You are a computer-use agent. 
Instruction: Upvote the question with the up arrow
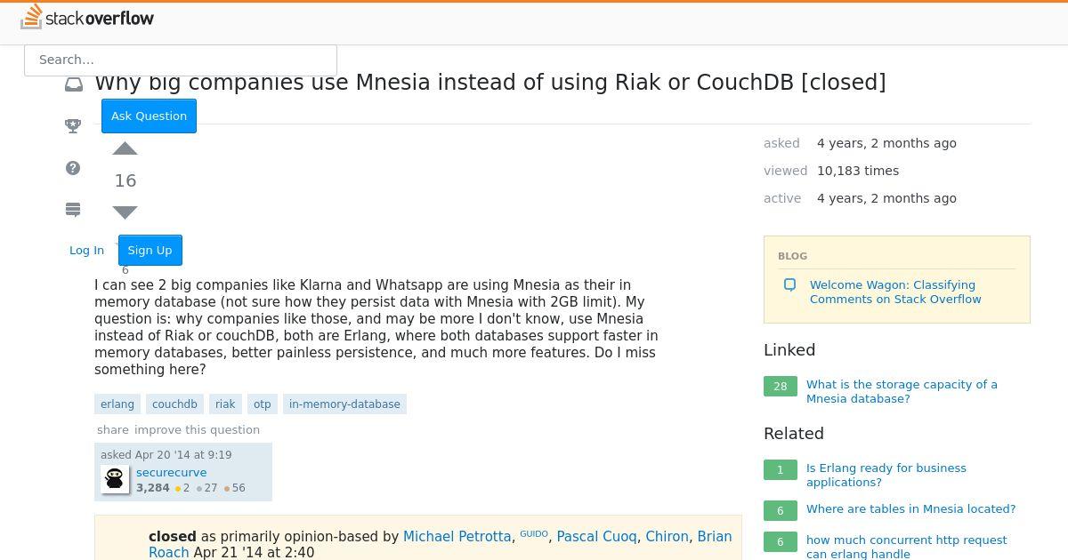click(125, 148)
